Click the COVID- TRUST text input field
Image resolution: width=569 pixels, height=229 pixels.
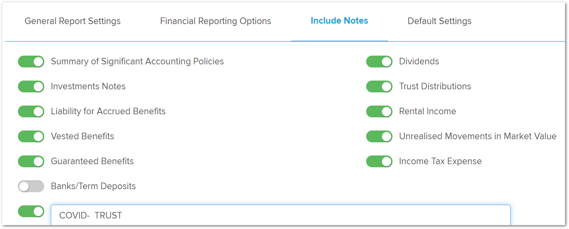click(x=280, y=215)
